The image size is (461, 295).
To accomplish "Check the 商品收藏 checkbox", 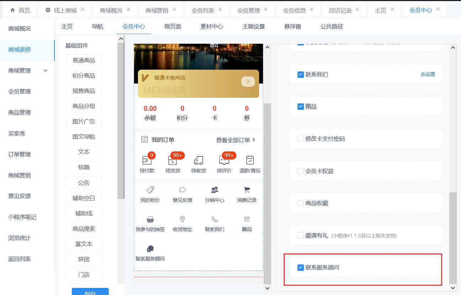I will pos(301,203).
